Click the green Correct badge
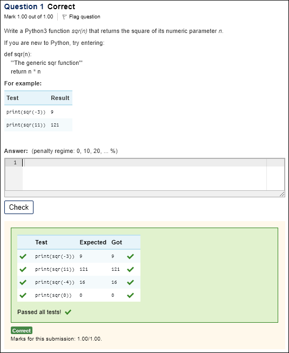Screen dimensions: 289x353 point(22,330)
